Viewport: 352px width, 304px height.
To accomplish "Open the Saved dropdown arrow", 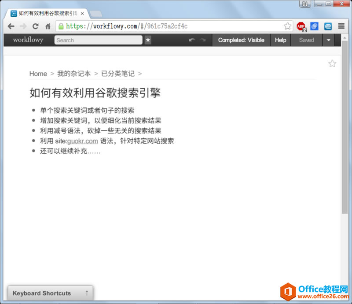I will click(x=329, y=40).
